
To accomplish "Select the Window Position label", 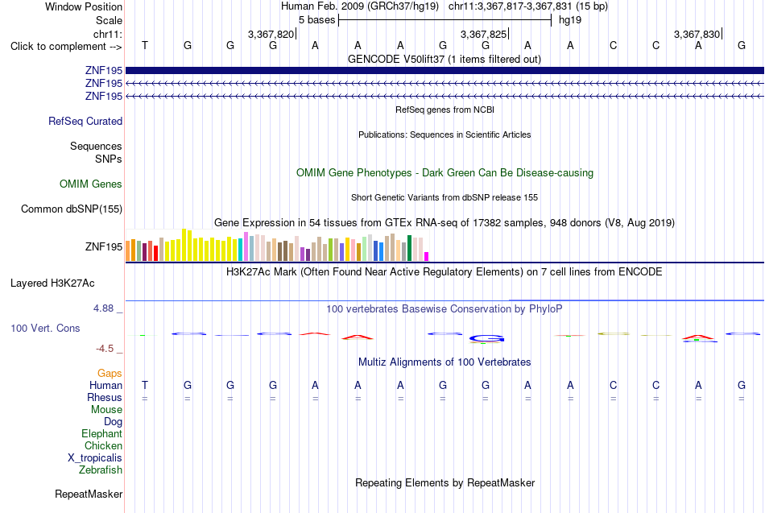I will coord(84,6).
